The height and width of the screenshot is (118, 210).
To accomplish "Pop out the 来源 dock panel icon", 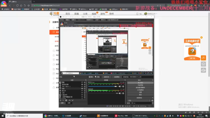I will click(x=86, y=80).
